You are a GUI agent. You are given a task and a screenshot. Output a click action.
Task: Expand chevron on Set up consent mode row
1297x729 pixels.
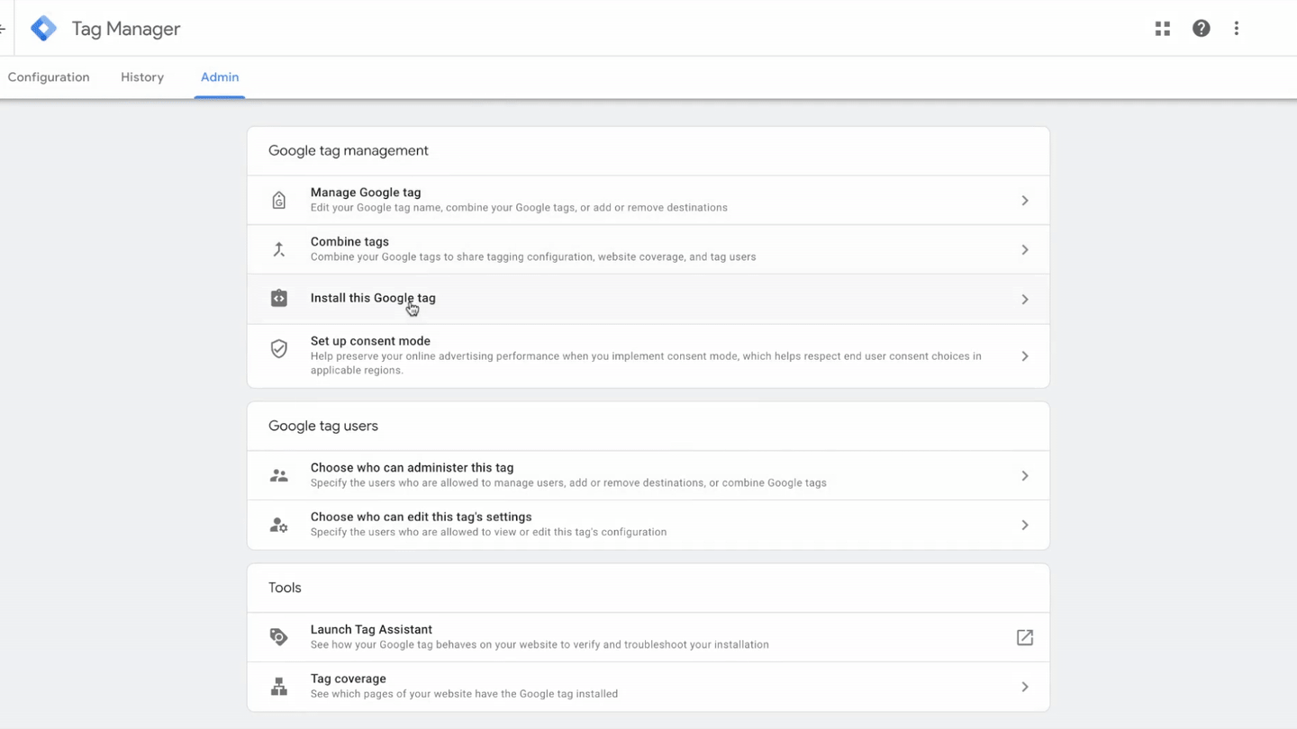point(1025,356)
